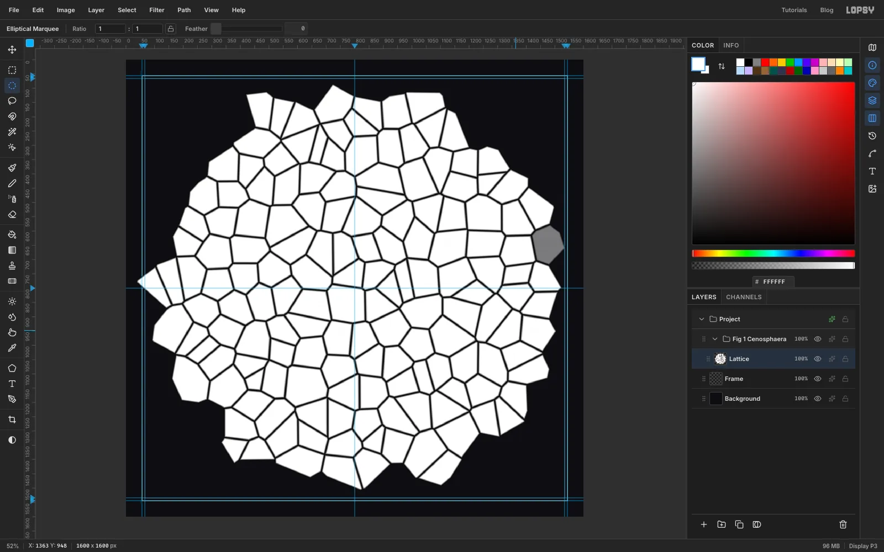Open the Blog link
Screen dimensions: 884x552
[827, 10]
